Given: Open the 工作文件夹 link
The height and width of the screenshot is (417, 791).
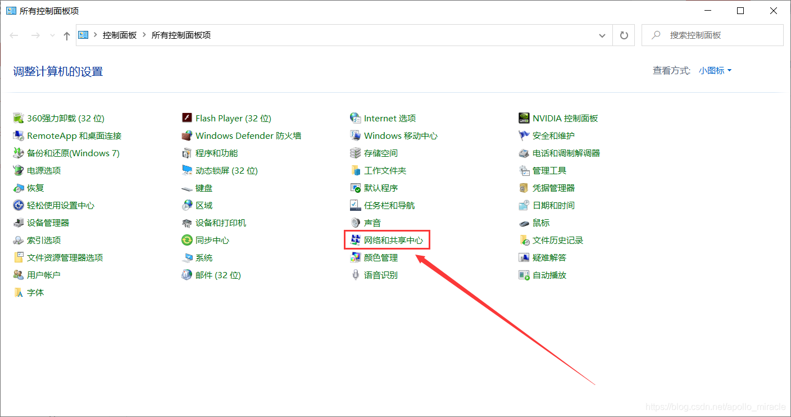Looking at the screenshot, I should point(385,170).
